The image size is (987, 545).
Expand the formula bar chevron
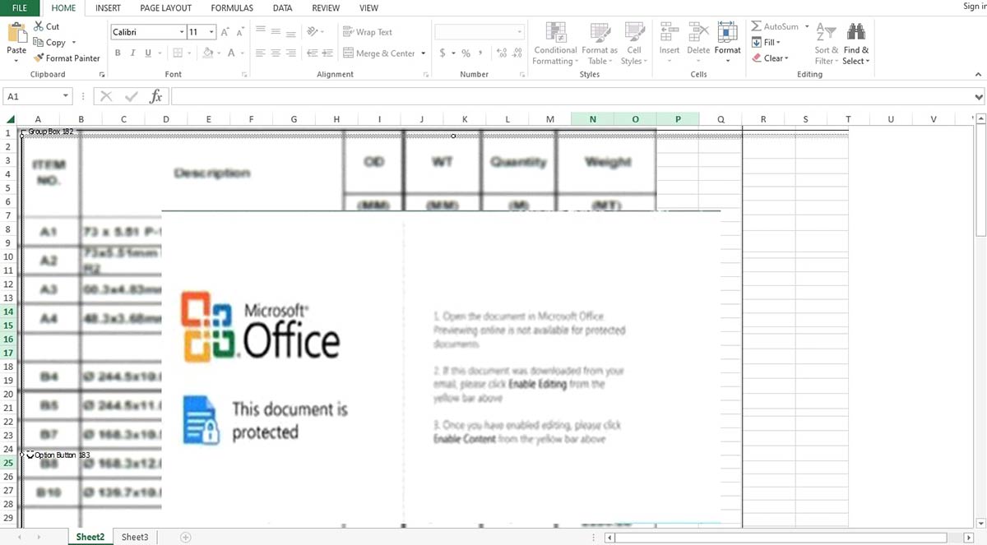[978, 97]
